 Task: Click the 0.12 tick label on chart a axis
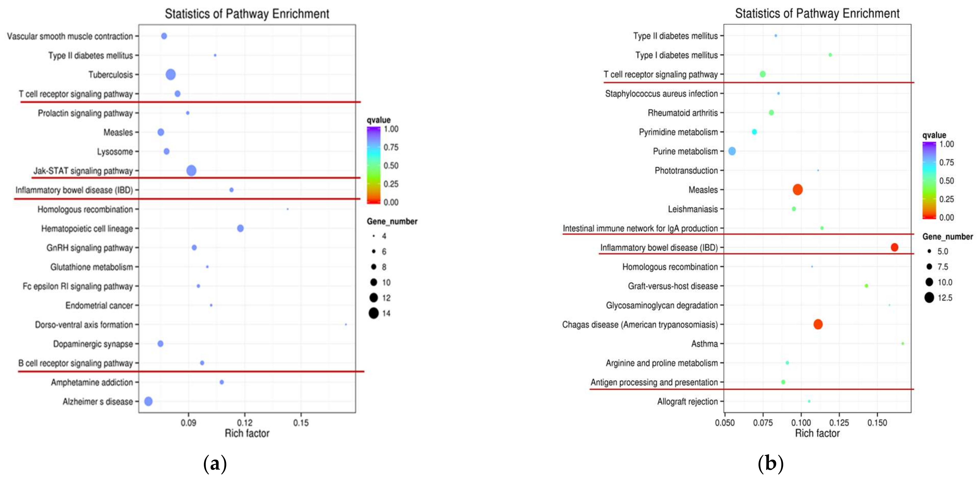pyautogui.click(x=244, y=422)
